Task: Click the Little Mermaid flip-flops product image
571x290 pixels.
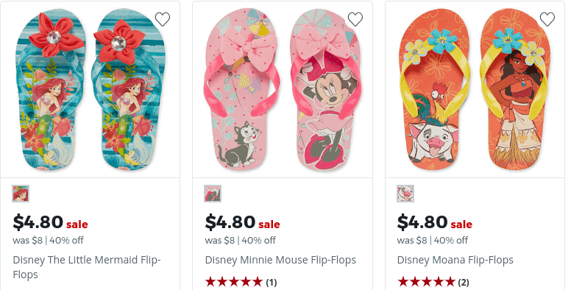Action: tap(91, 90)
